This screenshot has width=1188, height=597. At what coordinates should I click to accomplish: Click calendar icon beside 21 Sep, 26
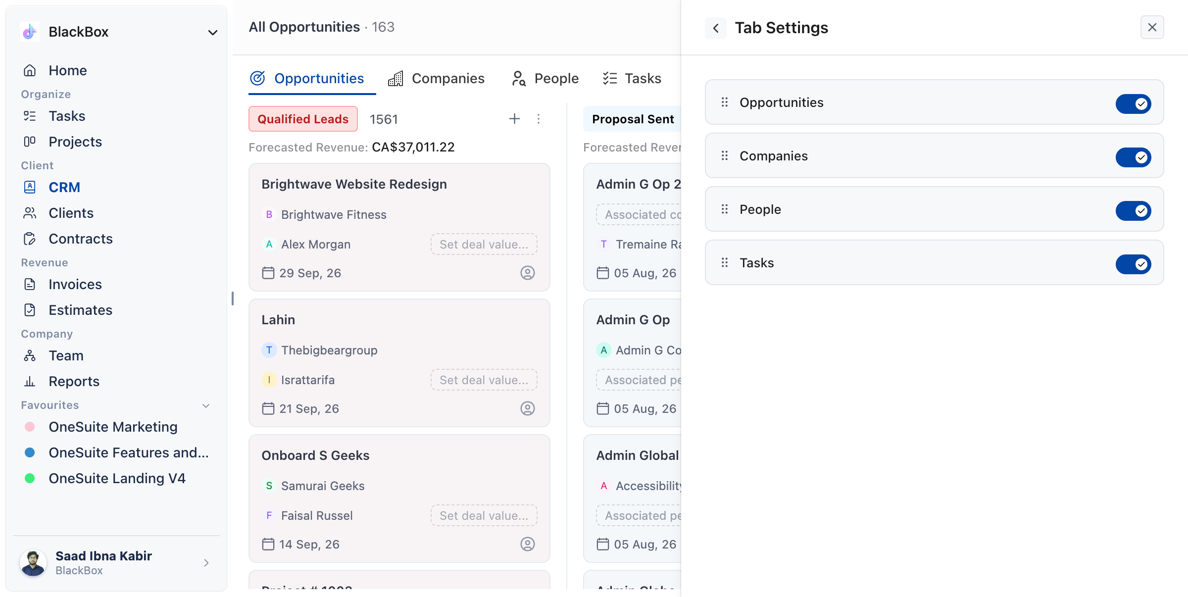[268, 408]
